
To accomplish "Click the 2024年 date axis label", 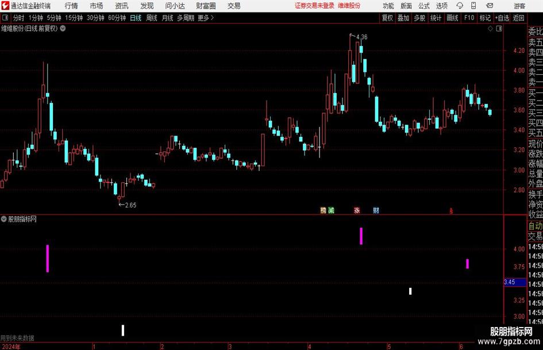I will (x=11, y=347).
